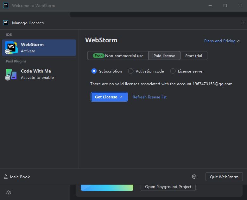Click the gradient button in Welcome window
The height and width of the screenshot is (200, 247).
coord(107,188)
